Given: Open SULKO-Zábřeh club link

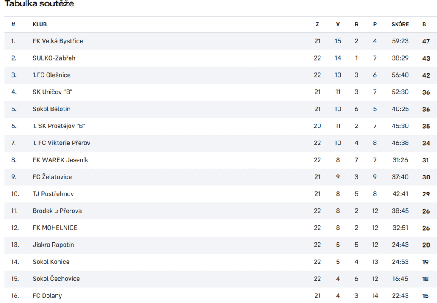Looking at the screenshot, I should pos(54,58).
